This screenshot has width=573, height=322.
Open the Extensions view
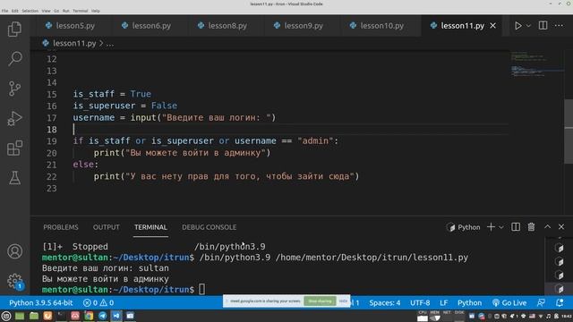[14, 148]
